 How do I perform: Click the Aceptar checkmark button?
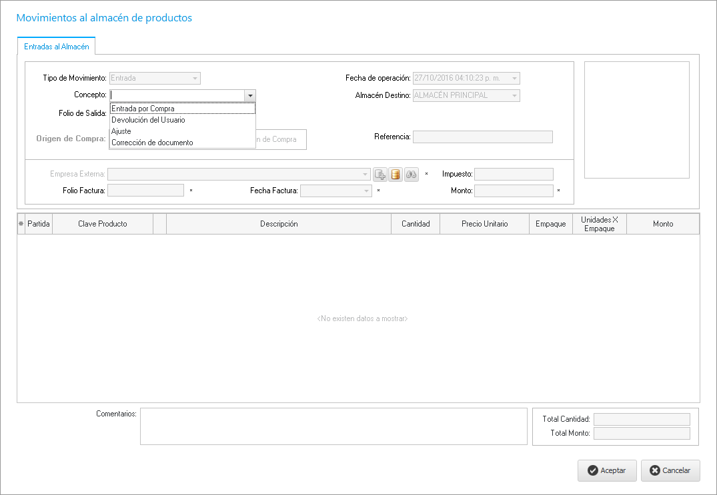tap(607, 470)
